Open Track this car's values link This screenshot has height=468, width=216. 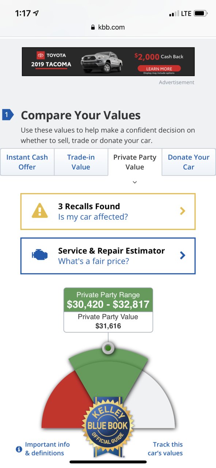click(x=165, y=449)
